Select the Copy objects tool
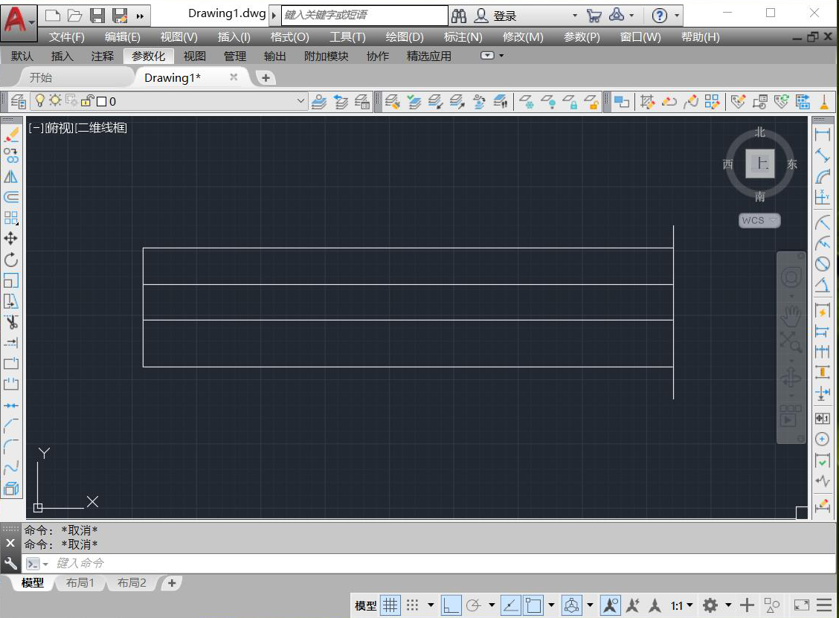The image size is (839, 618). pyautogui.click(x=11, y=155)
